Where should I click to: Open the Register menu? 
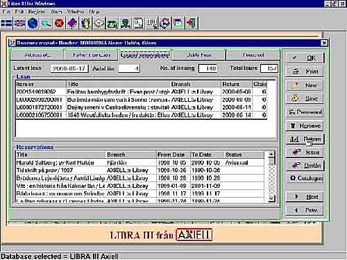(x=36, y=12)
